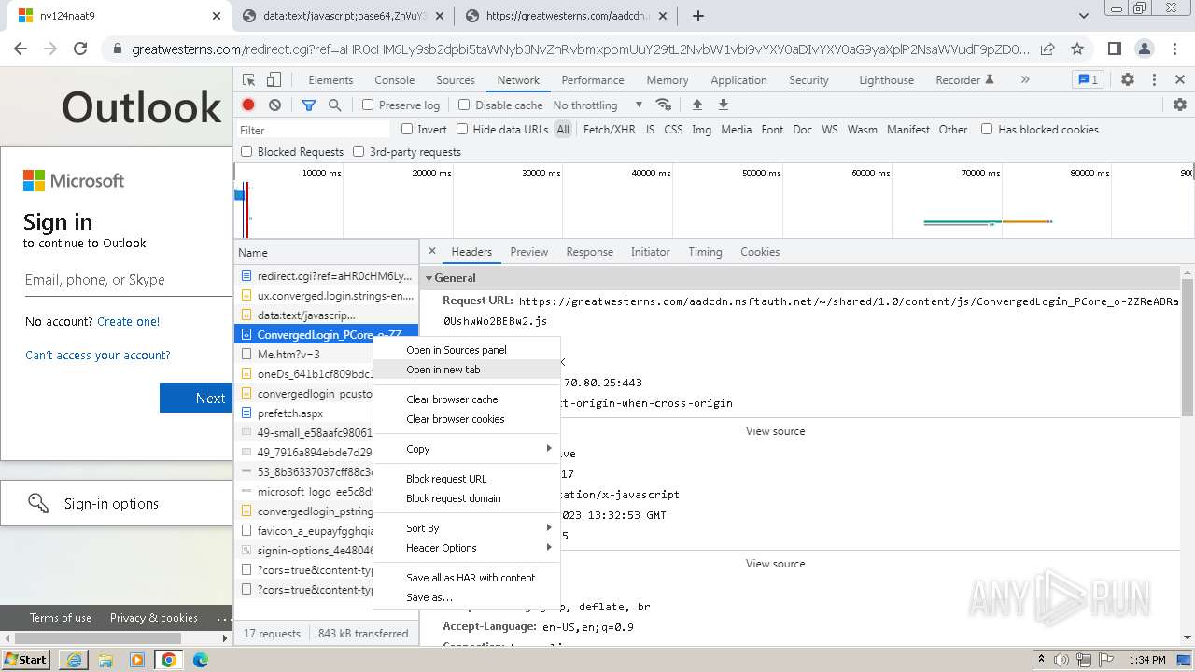Image resolution: width=1195 pixels, height=672 pixels.
Task: Go back in browser history
Action: pos(21,49)
